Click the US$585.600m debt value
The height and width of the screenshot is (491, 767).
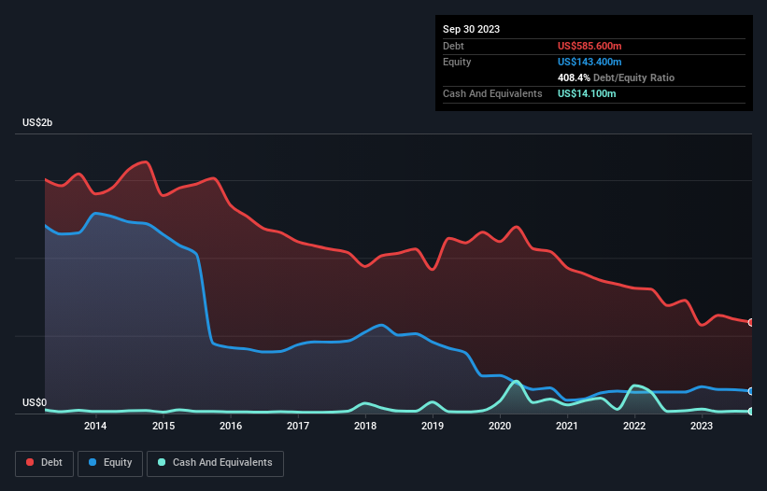(x=589, y=46)
